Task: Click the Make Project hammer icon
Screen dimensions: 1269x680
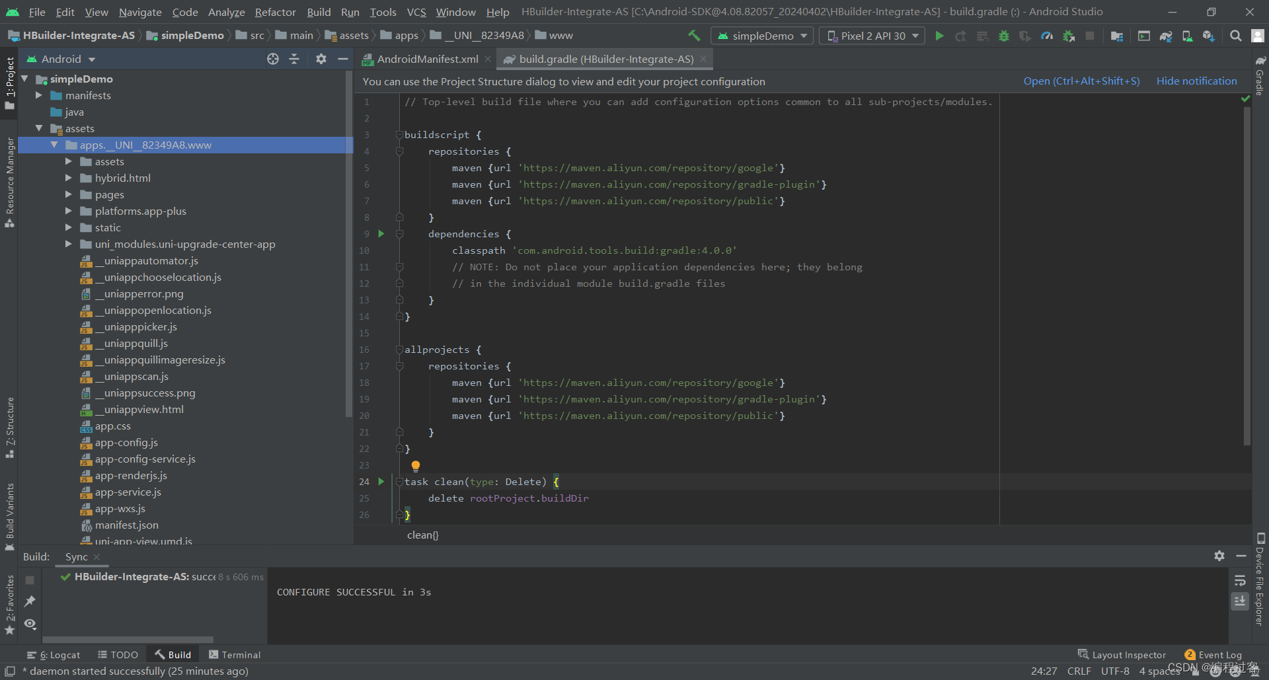Action: tap(694, 36)
